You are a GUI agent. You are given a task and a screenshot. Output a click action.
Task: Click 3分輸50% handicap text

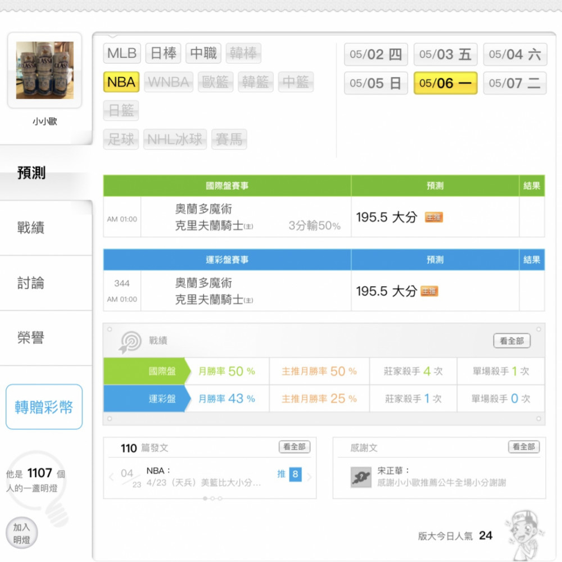coord(314,225)
